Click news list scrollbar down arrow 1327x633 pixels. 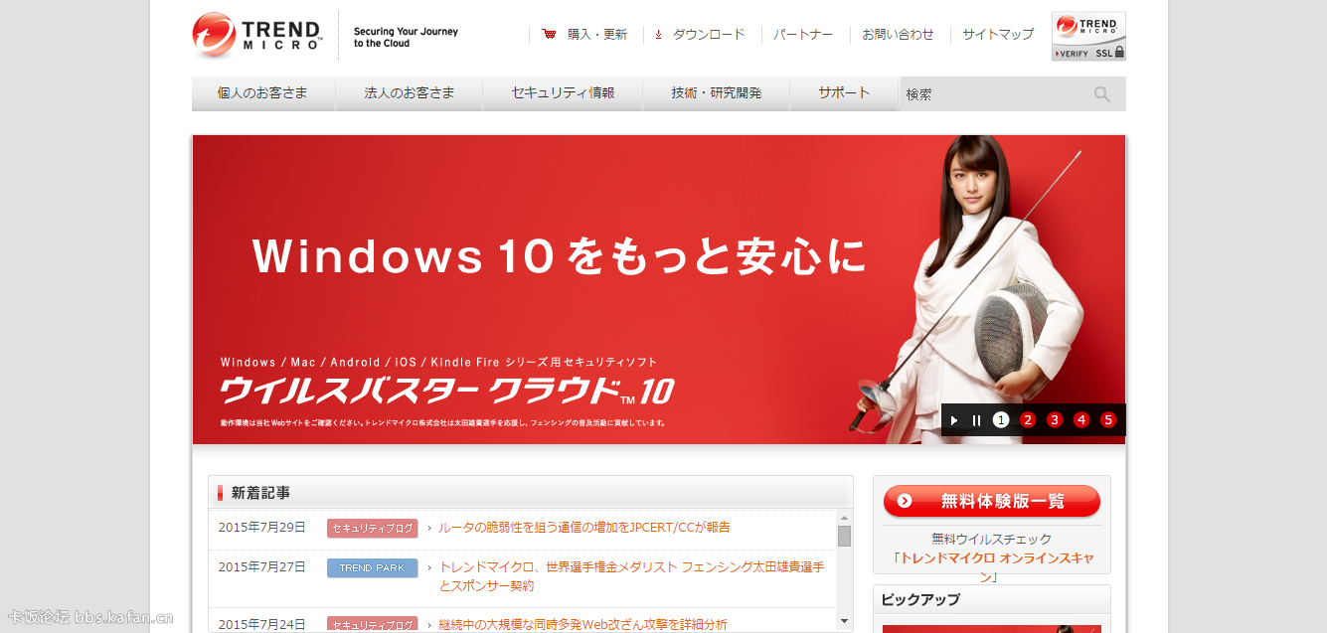point(844,621)
